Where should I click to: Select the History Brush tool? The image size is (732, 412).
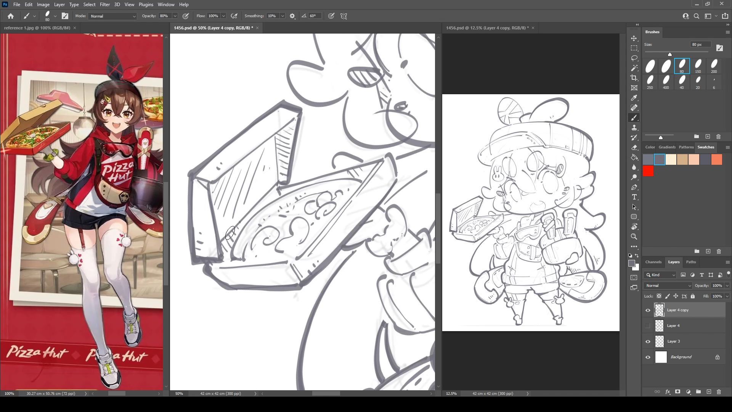pos(634,138)
